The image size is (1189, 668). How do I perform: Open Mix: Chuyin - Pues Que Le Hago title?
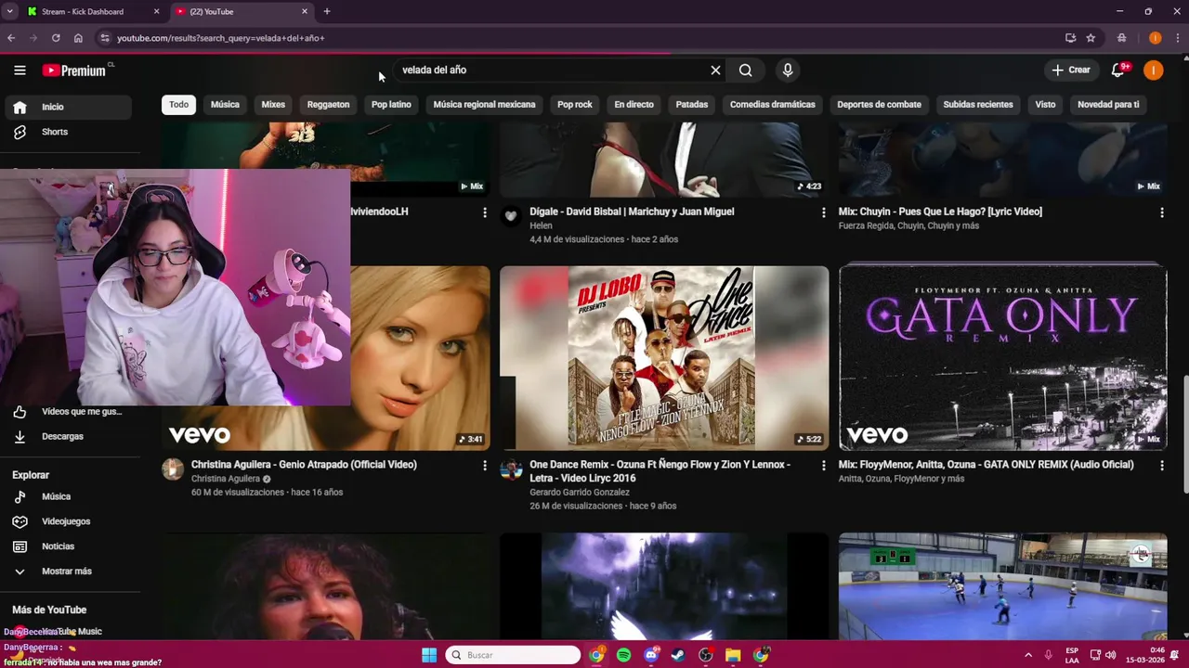coord(940,212)
